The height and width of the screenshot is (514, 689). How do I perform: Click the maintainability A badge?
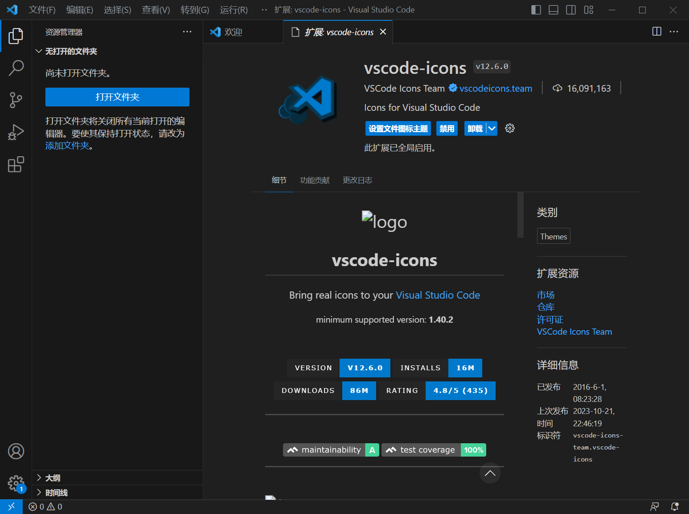tap(331, 450)
